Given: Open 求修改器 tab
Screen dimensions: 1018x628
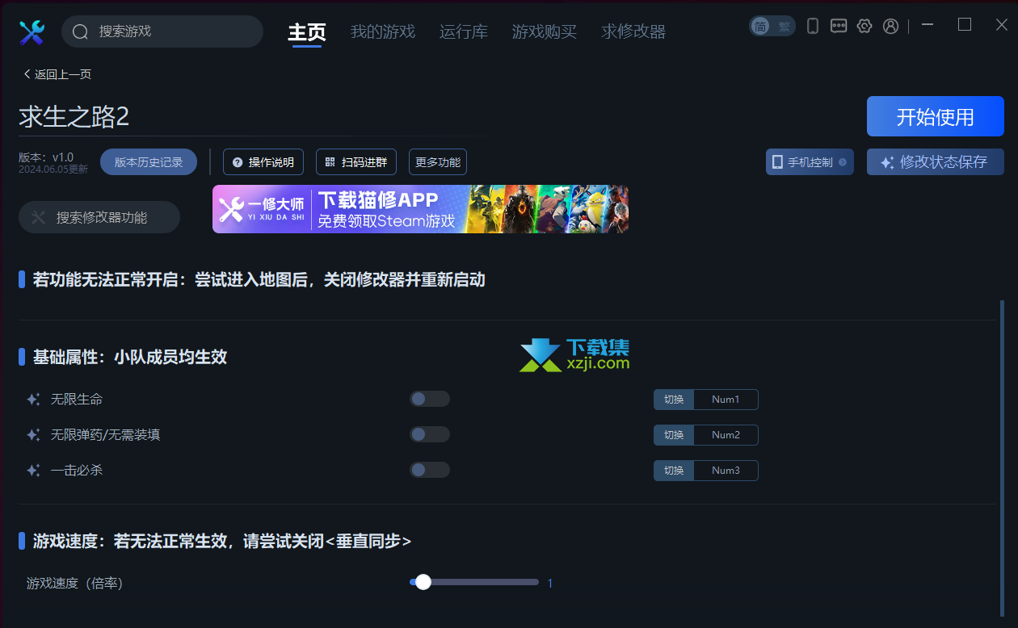Looking at the screenshot, I should pos(633,31).
